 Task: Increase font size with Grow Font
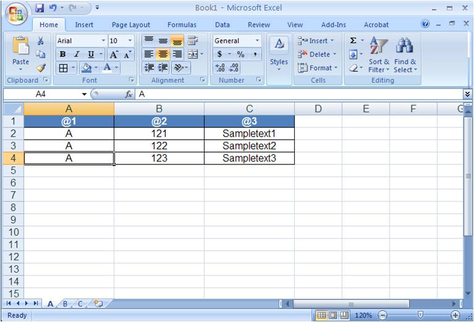[x=114, y=54]
